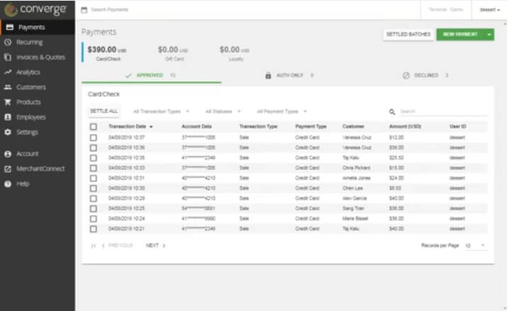This screenshot has height=311, width=507.
Task: Click the Settled Batches button
Action: tap(408, 34)
